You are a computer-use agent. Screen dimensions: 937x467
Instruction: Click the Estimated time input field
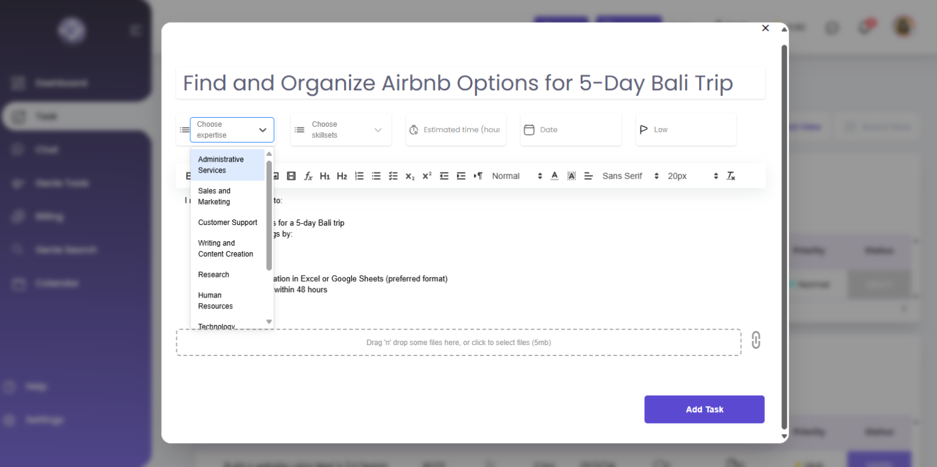tap(461, 129)
